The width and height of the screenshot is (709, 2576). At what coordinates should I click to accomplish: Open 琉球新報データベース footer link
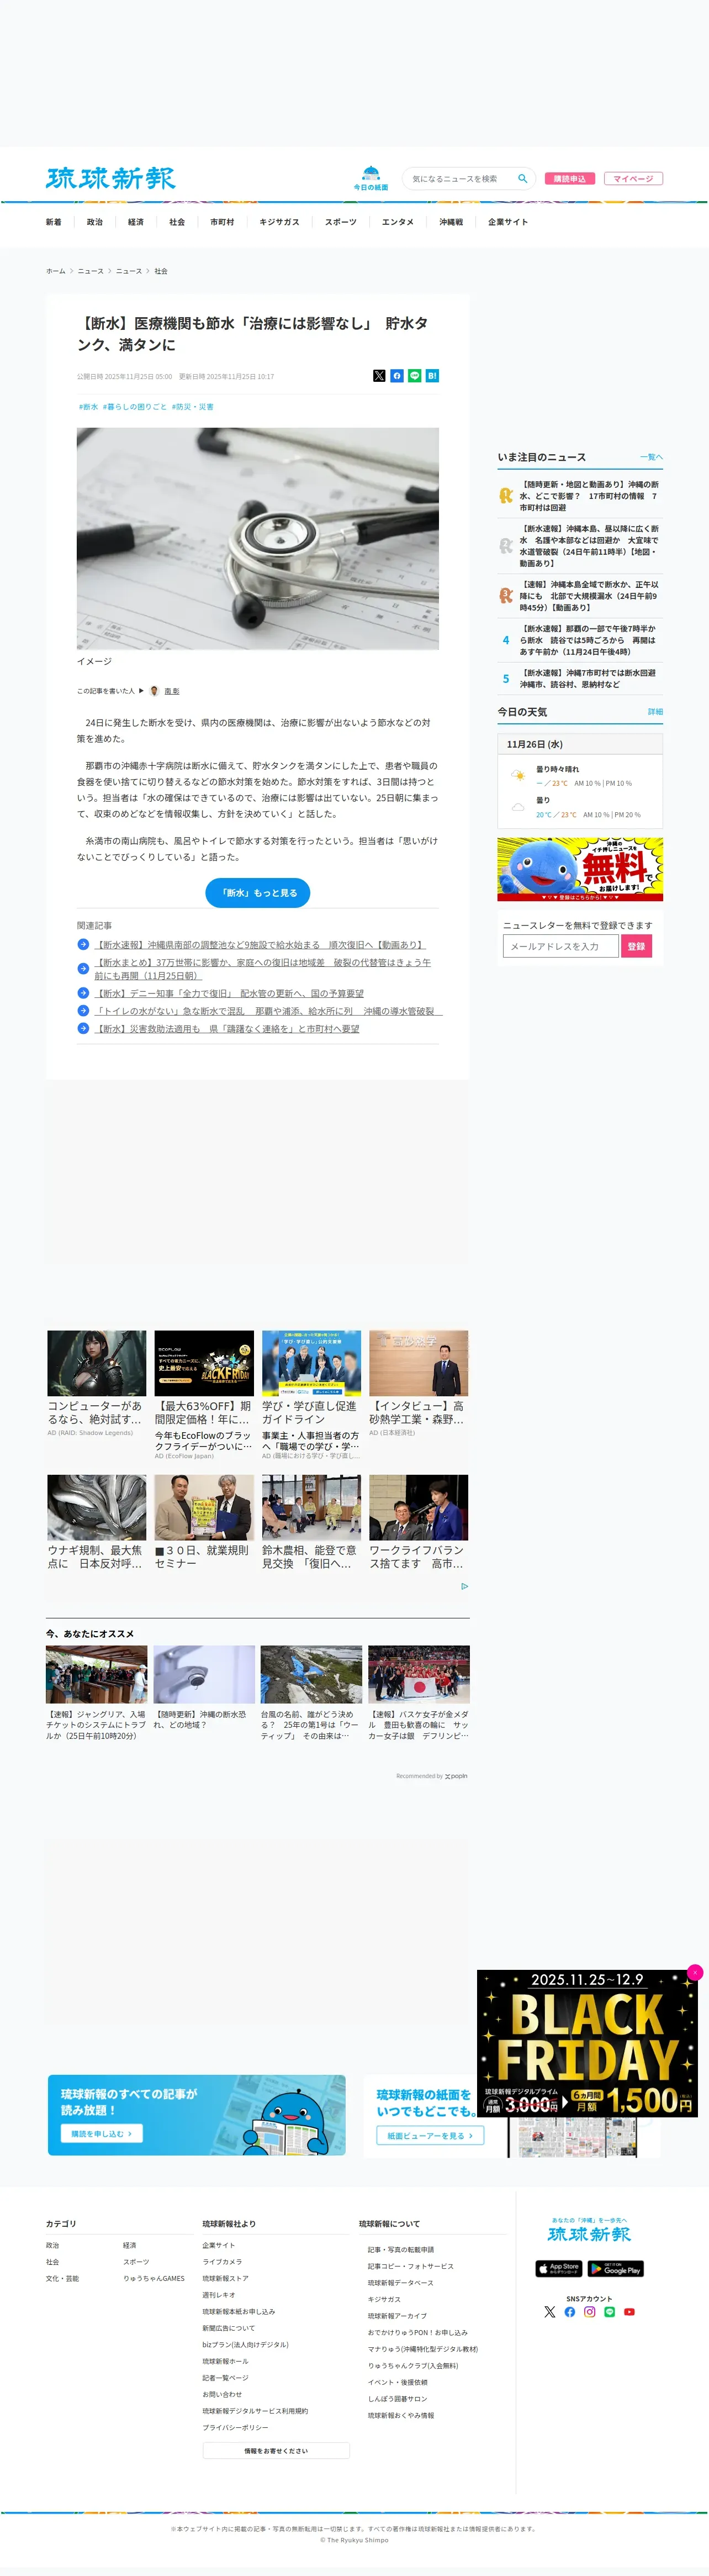coord(401,2283)
